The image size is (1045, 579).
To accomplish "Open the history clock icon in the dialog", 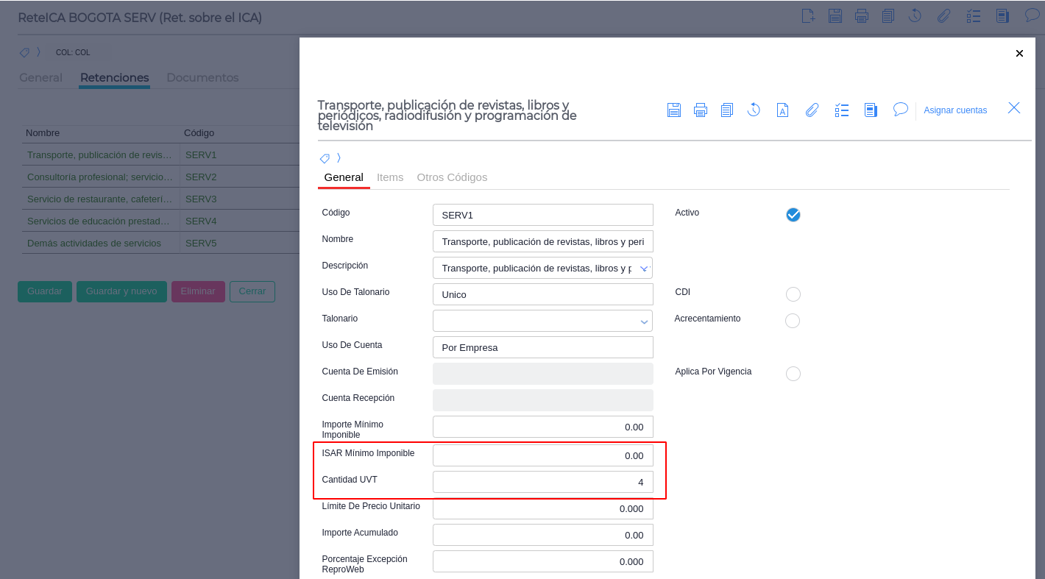I will pos(754,110).
